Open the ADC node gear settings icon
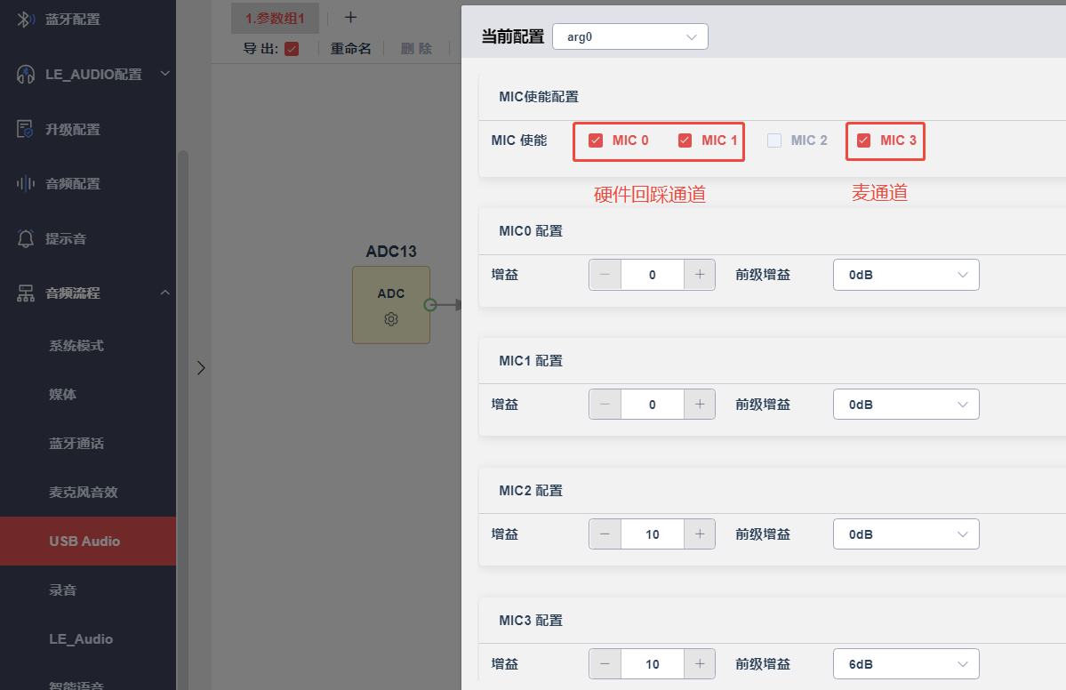Screen dimensions: 1066x690 click(391, 319)
